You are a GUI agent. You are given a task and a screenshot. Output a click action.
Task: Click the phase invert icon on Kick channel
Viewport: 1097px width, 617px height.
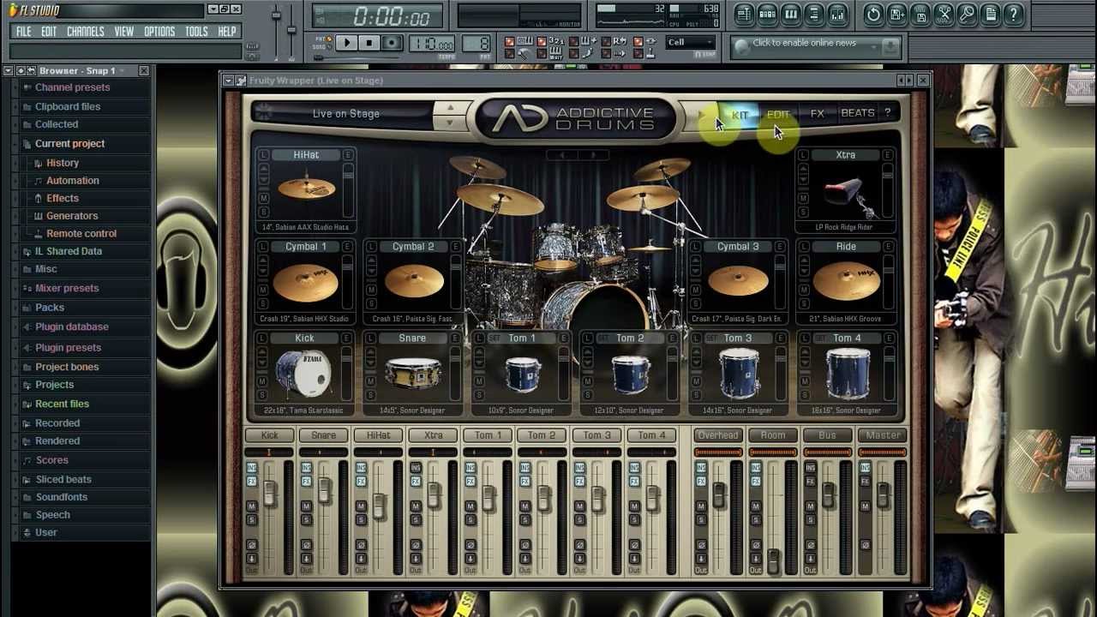251,545
